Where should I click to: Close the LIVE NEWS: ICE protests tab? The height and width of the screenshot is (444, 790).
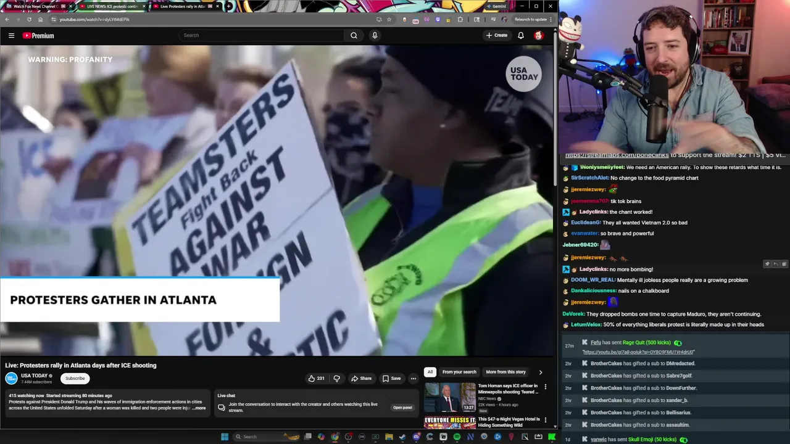click(x=144, y=6)
